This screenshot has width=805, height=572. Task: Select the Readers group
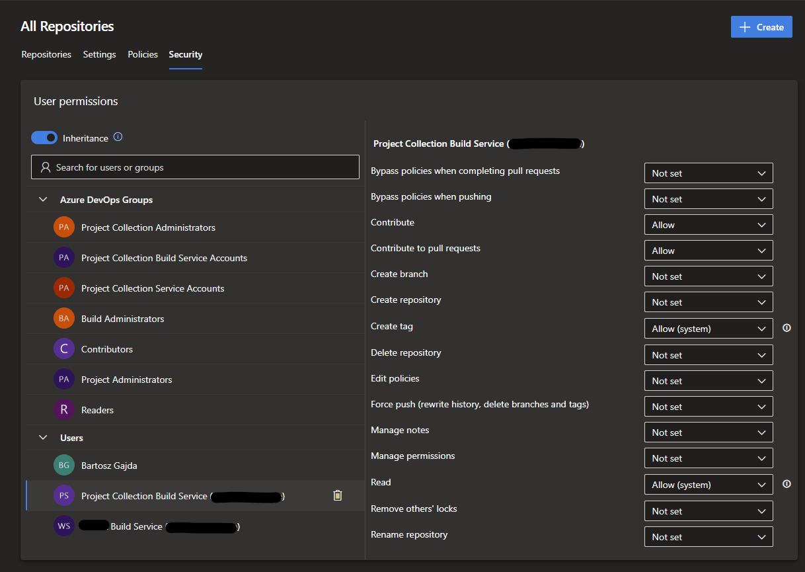coord(194,410)
